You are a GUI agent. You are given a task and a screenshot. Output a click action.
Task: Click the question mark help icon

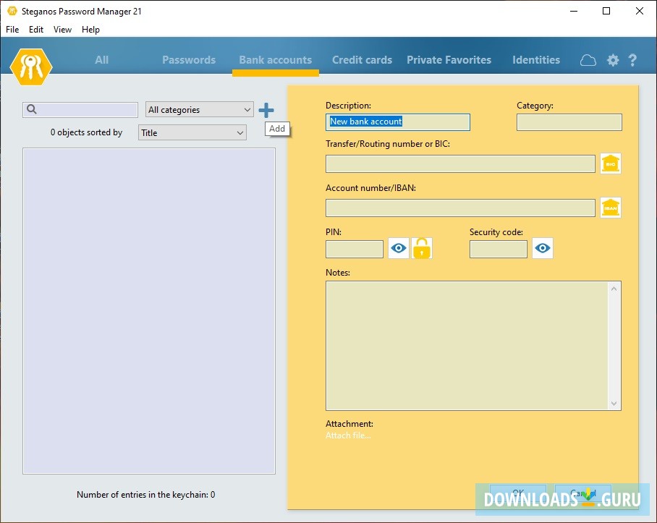pyautogui.click(x=632, y=60)
